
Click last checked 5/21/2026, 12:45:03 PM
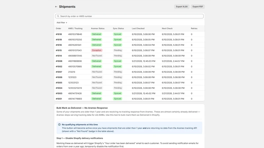pos(144,61)
